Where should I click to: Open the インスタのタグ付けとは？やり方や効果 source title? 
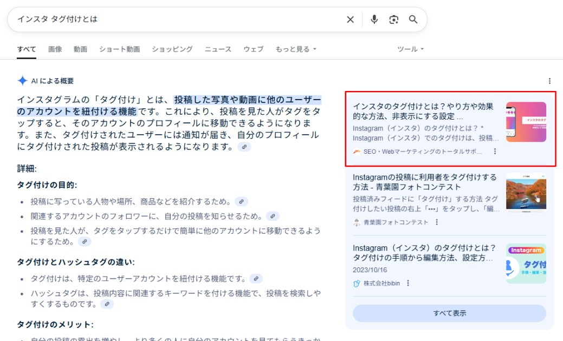click(423, 111)
